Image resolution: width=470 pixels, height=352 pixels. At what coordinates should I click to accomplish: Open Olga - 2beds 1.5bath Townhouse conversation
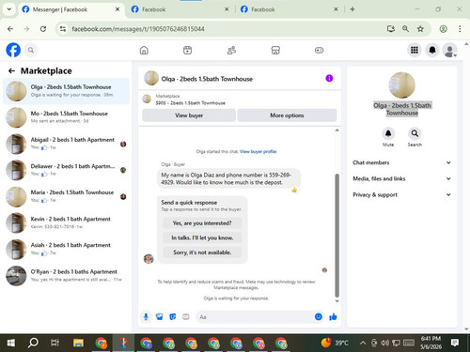click(66, 91)
